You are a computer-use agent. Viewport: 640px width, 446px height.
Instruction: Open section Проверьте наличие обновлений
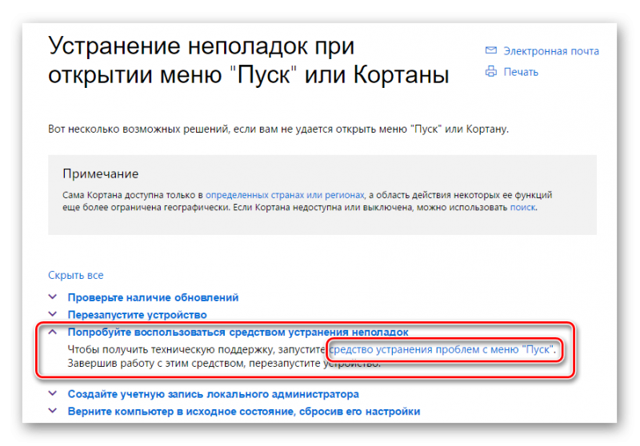click(x=153, y=297)
